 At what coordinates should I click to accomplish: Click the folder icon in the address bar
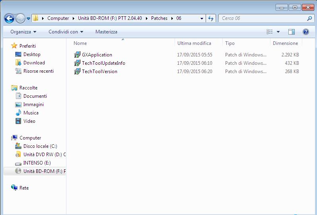35,18
